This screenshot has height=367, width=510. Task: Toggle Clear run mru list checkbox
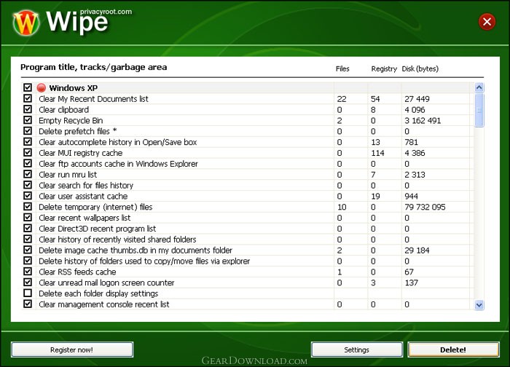click(28, 174)
